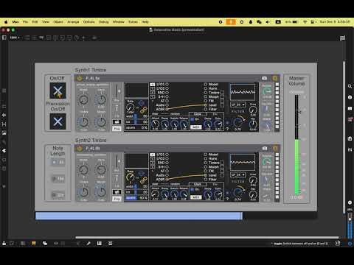Viewport: 354px width, 265px height.
Task: Open the Synth2 filter type dropdown
Action: click(x=238, y=175)
